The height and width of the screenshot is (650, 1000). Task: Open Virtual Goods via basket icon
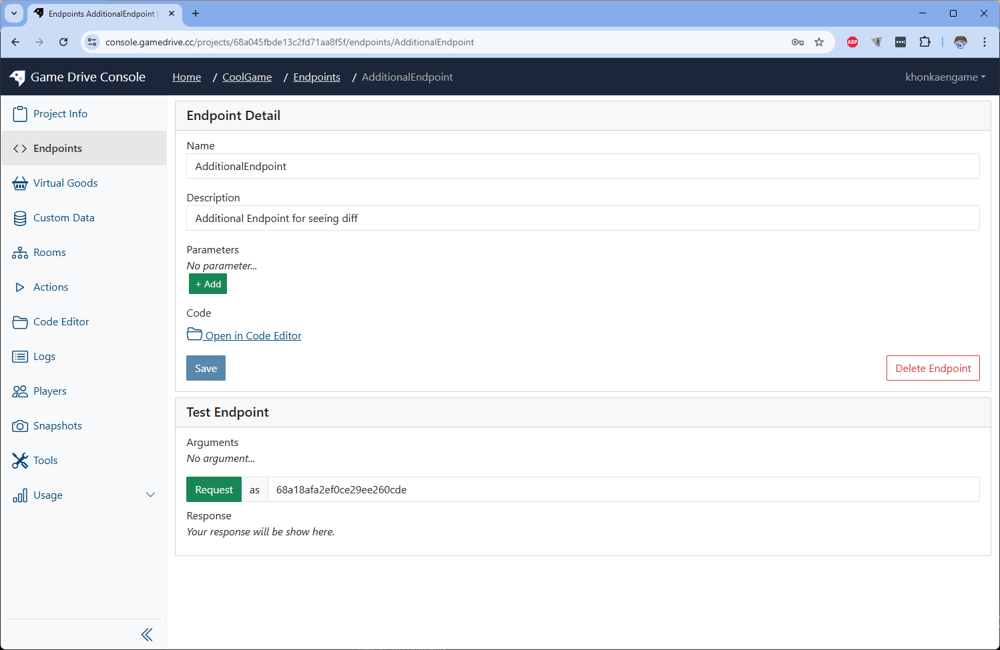click(x=20, y=183)
